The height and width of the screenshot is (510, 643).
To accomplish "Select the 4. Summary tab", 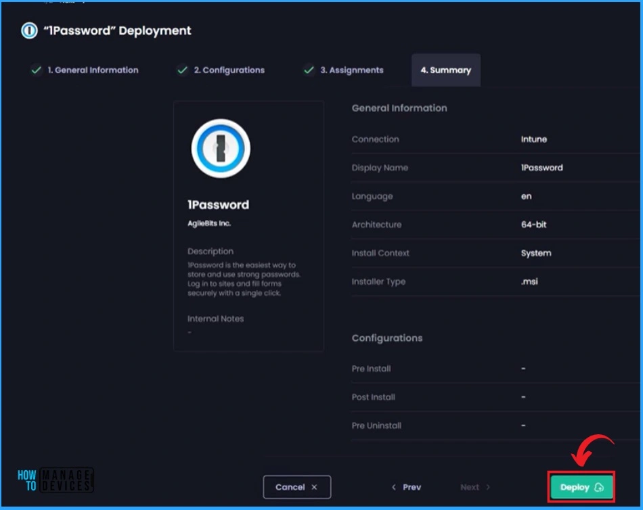I will point(446,70).
